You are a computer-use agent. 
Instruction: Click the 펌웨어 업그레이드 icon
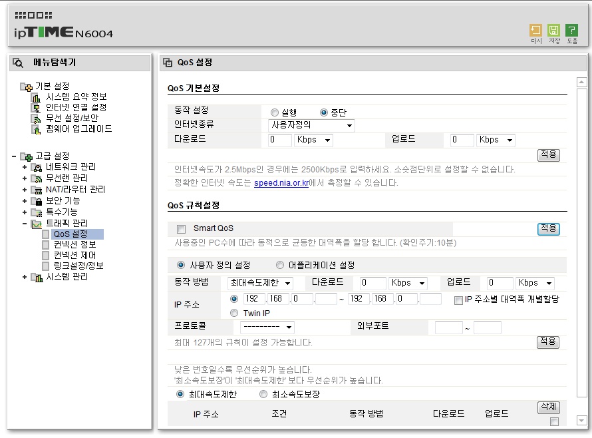click(37, 130)
